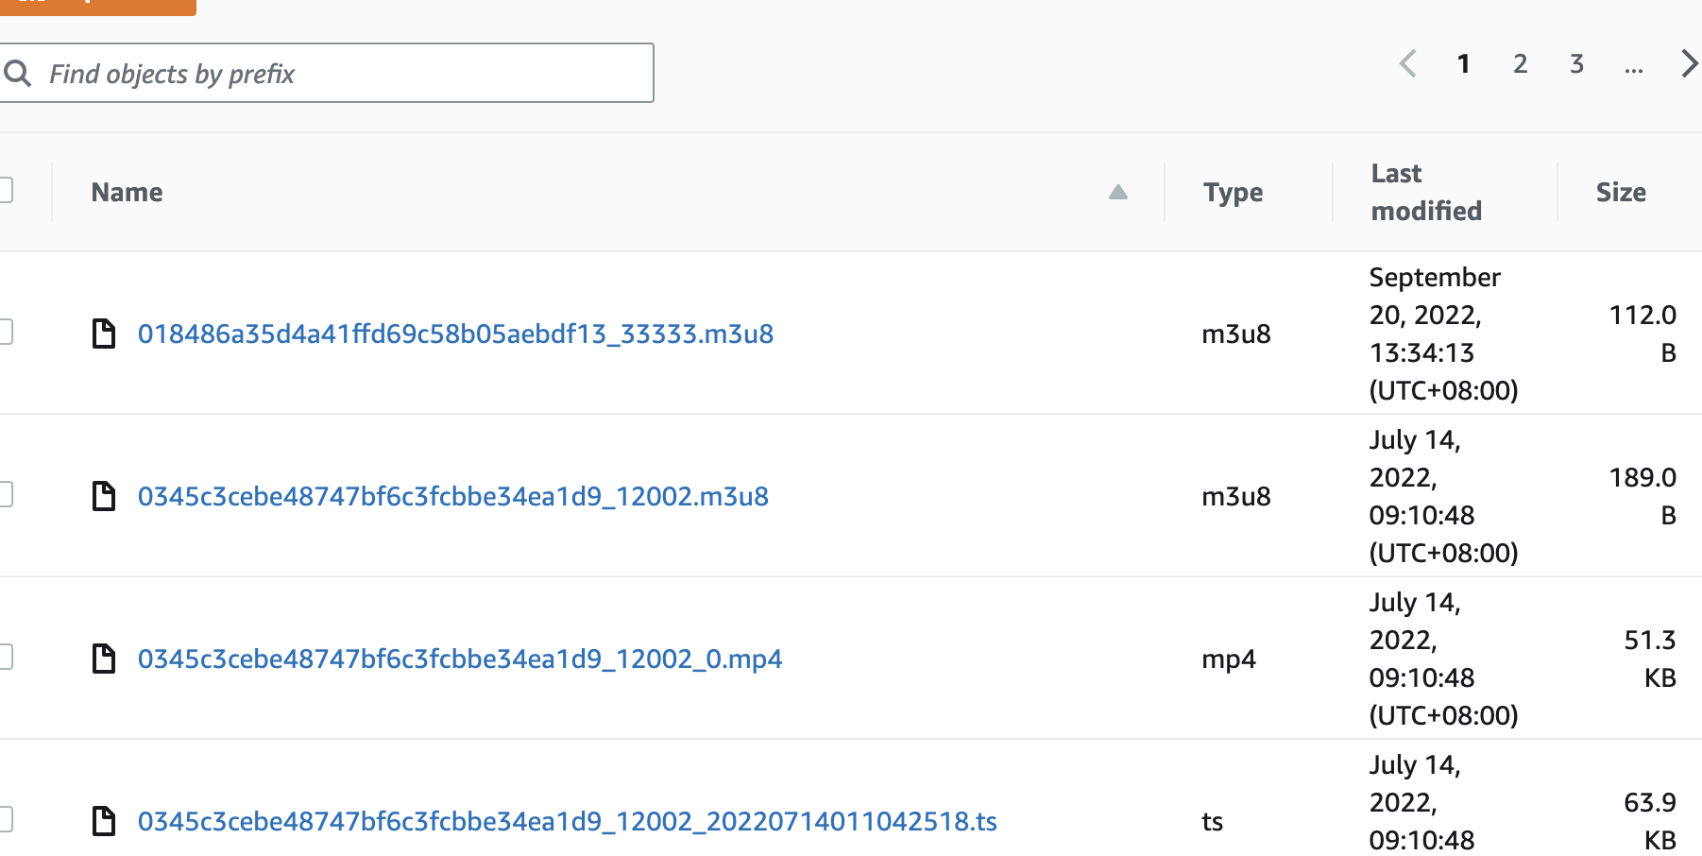Open the _12002_20220714011042518.ts object link

[567, 822]
